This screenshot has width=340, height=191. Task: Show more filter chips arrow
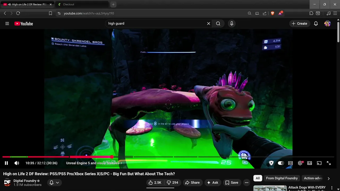pos(329,179)
